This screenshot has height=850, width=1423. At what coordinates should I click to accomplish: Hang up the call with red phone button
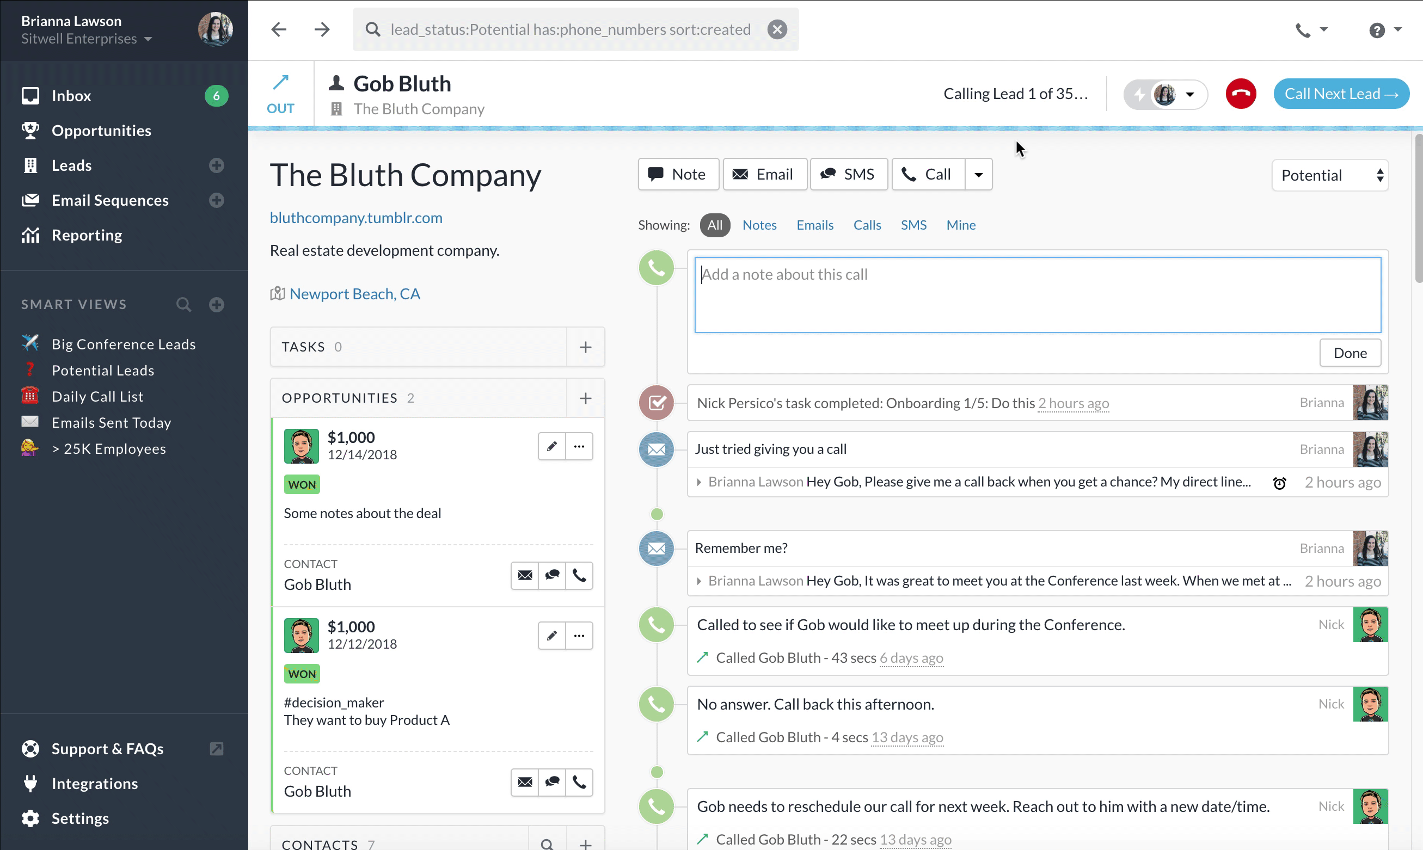point(1240,94)
